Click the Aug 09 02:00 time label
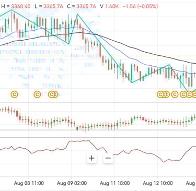The image size is (196, 191). [x=72, y=183]
